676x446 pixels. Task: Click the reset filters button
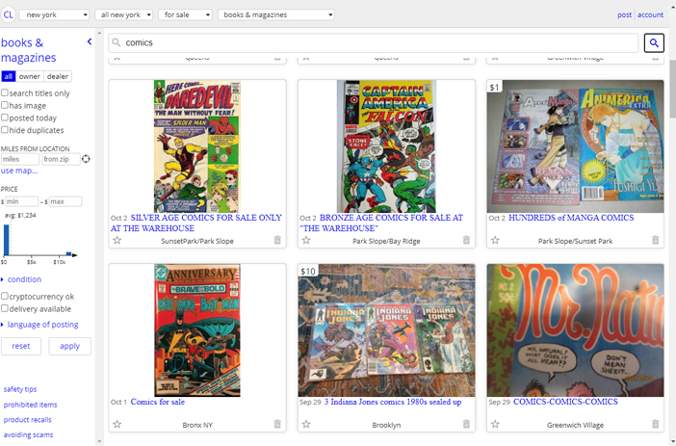(20, 347)
